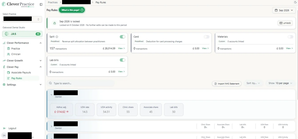Expand the Clever Growth section
This screenshot has width=298, height=139.
(40, 60)
